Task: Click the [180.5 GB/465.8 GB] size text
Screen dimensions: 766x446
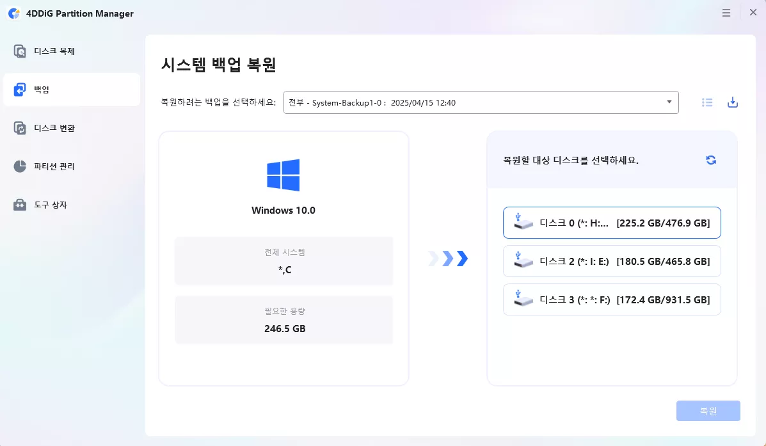Action: tap(664, 262)
